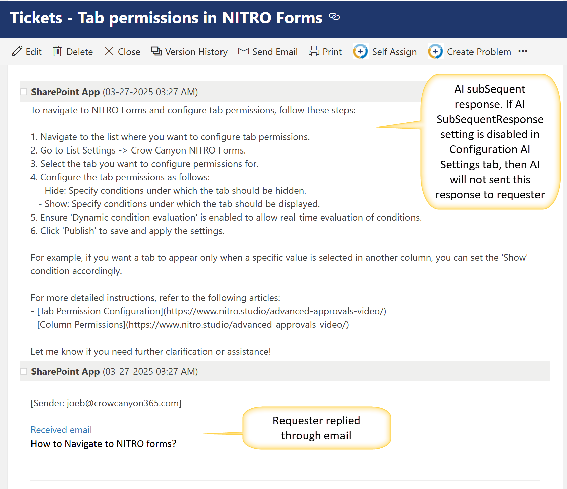Image resolution: width=567 pixels, height=489 pixels.
Task: Check the second SharePoint App comment checkbox
Action: [24, 371]
